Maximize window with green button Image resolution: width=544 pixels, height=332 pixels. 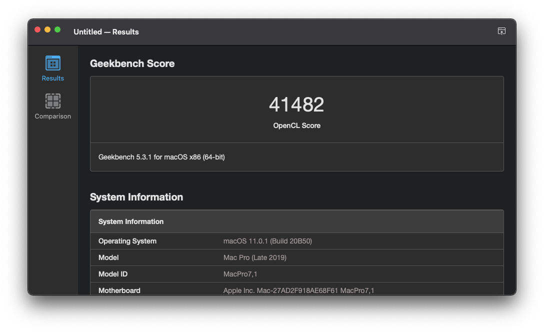[x=57, y=30]
